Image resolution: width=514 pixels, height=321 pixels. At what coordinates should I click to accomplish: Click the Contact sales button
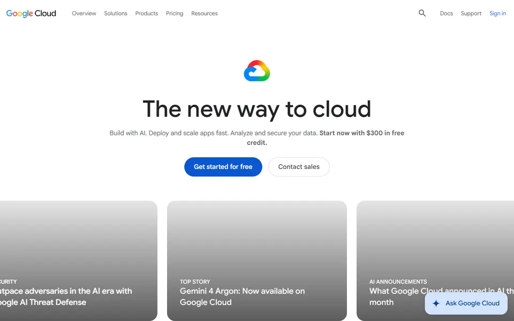[x=299, y=167]
